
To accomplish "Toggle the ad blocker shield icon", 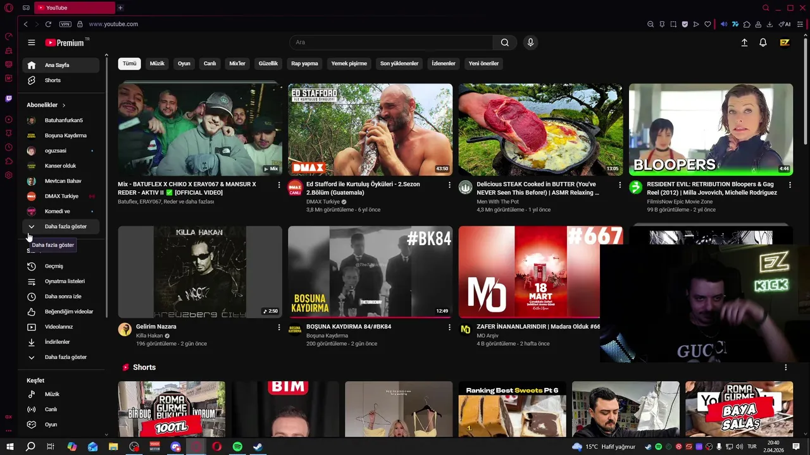I will coord(685,24).
